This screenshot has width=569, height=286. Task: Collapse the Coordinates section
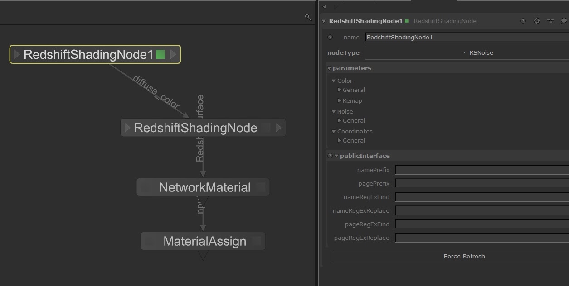pyautogui.click(x=334, y=131)
